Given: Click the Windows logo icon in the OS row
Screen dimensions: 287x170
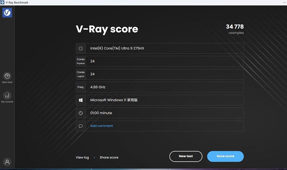Looking at the screenshot, I should [81, 100].
